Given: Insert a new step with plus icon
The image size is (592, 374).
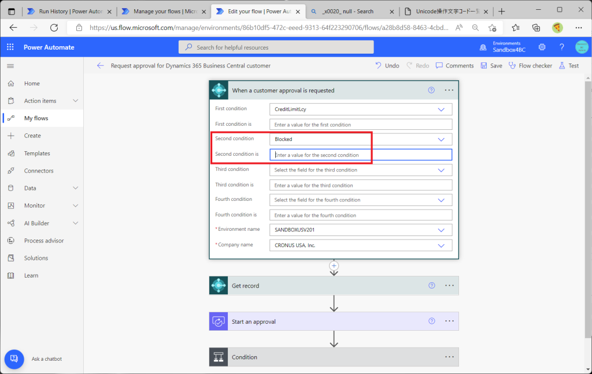Looking at the screenshot, I should pyautogui.click(x=334, y=265).
